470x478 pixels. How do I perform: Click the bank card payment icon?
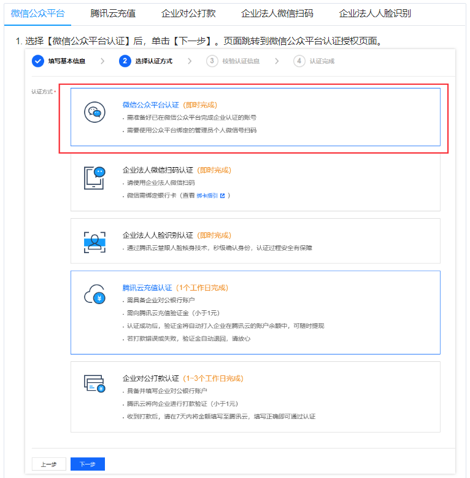(x=94, y=384)
